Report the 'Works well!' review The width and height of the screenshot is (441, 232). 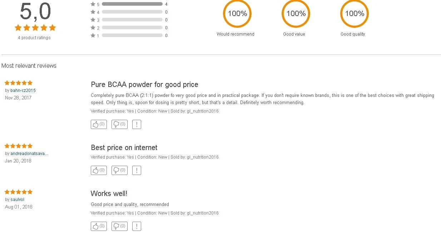click(x=137, y=226)
